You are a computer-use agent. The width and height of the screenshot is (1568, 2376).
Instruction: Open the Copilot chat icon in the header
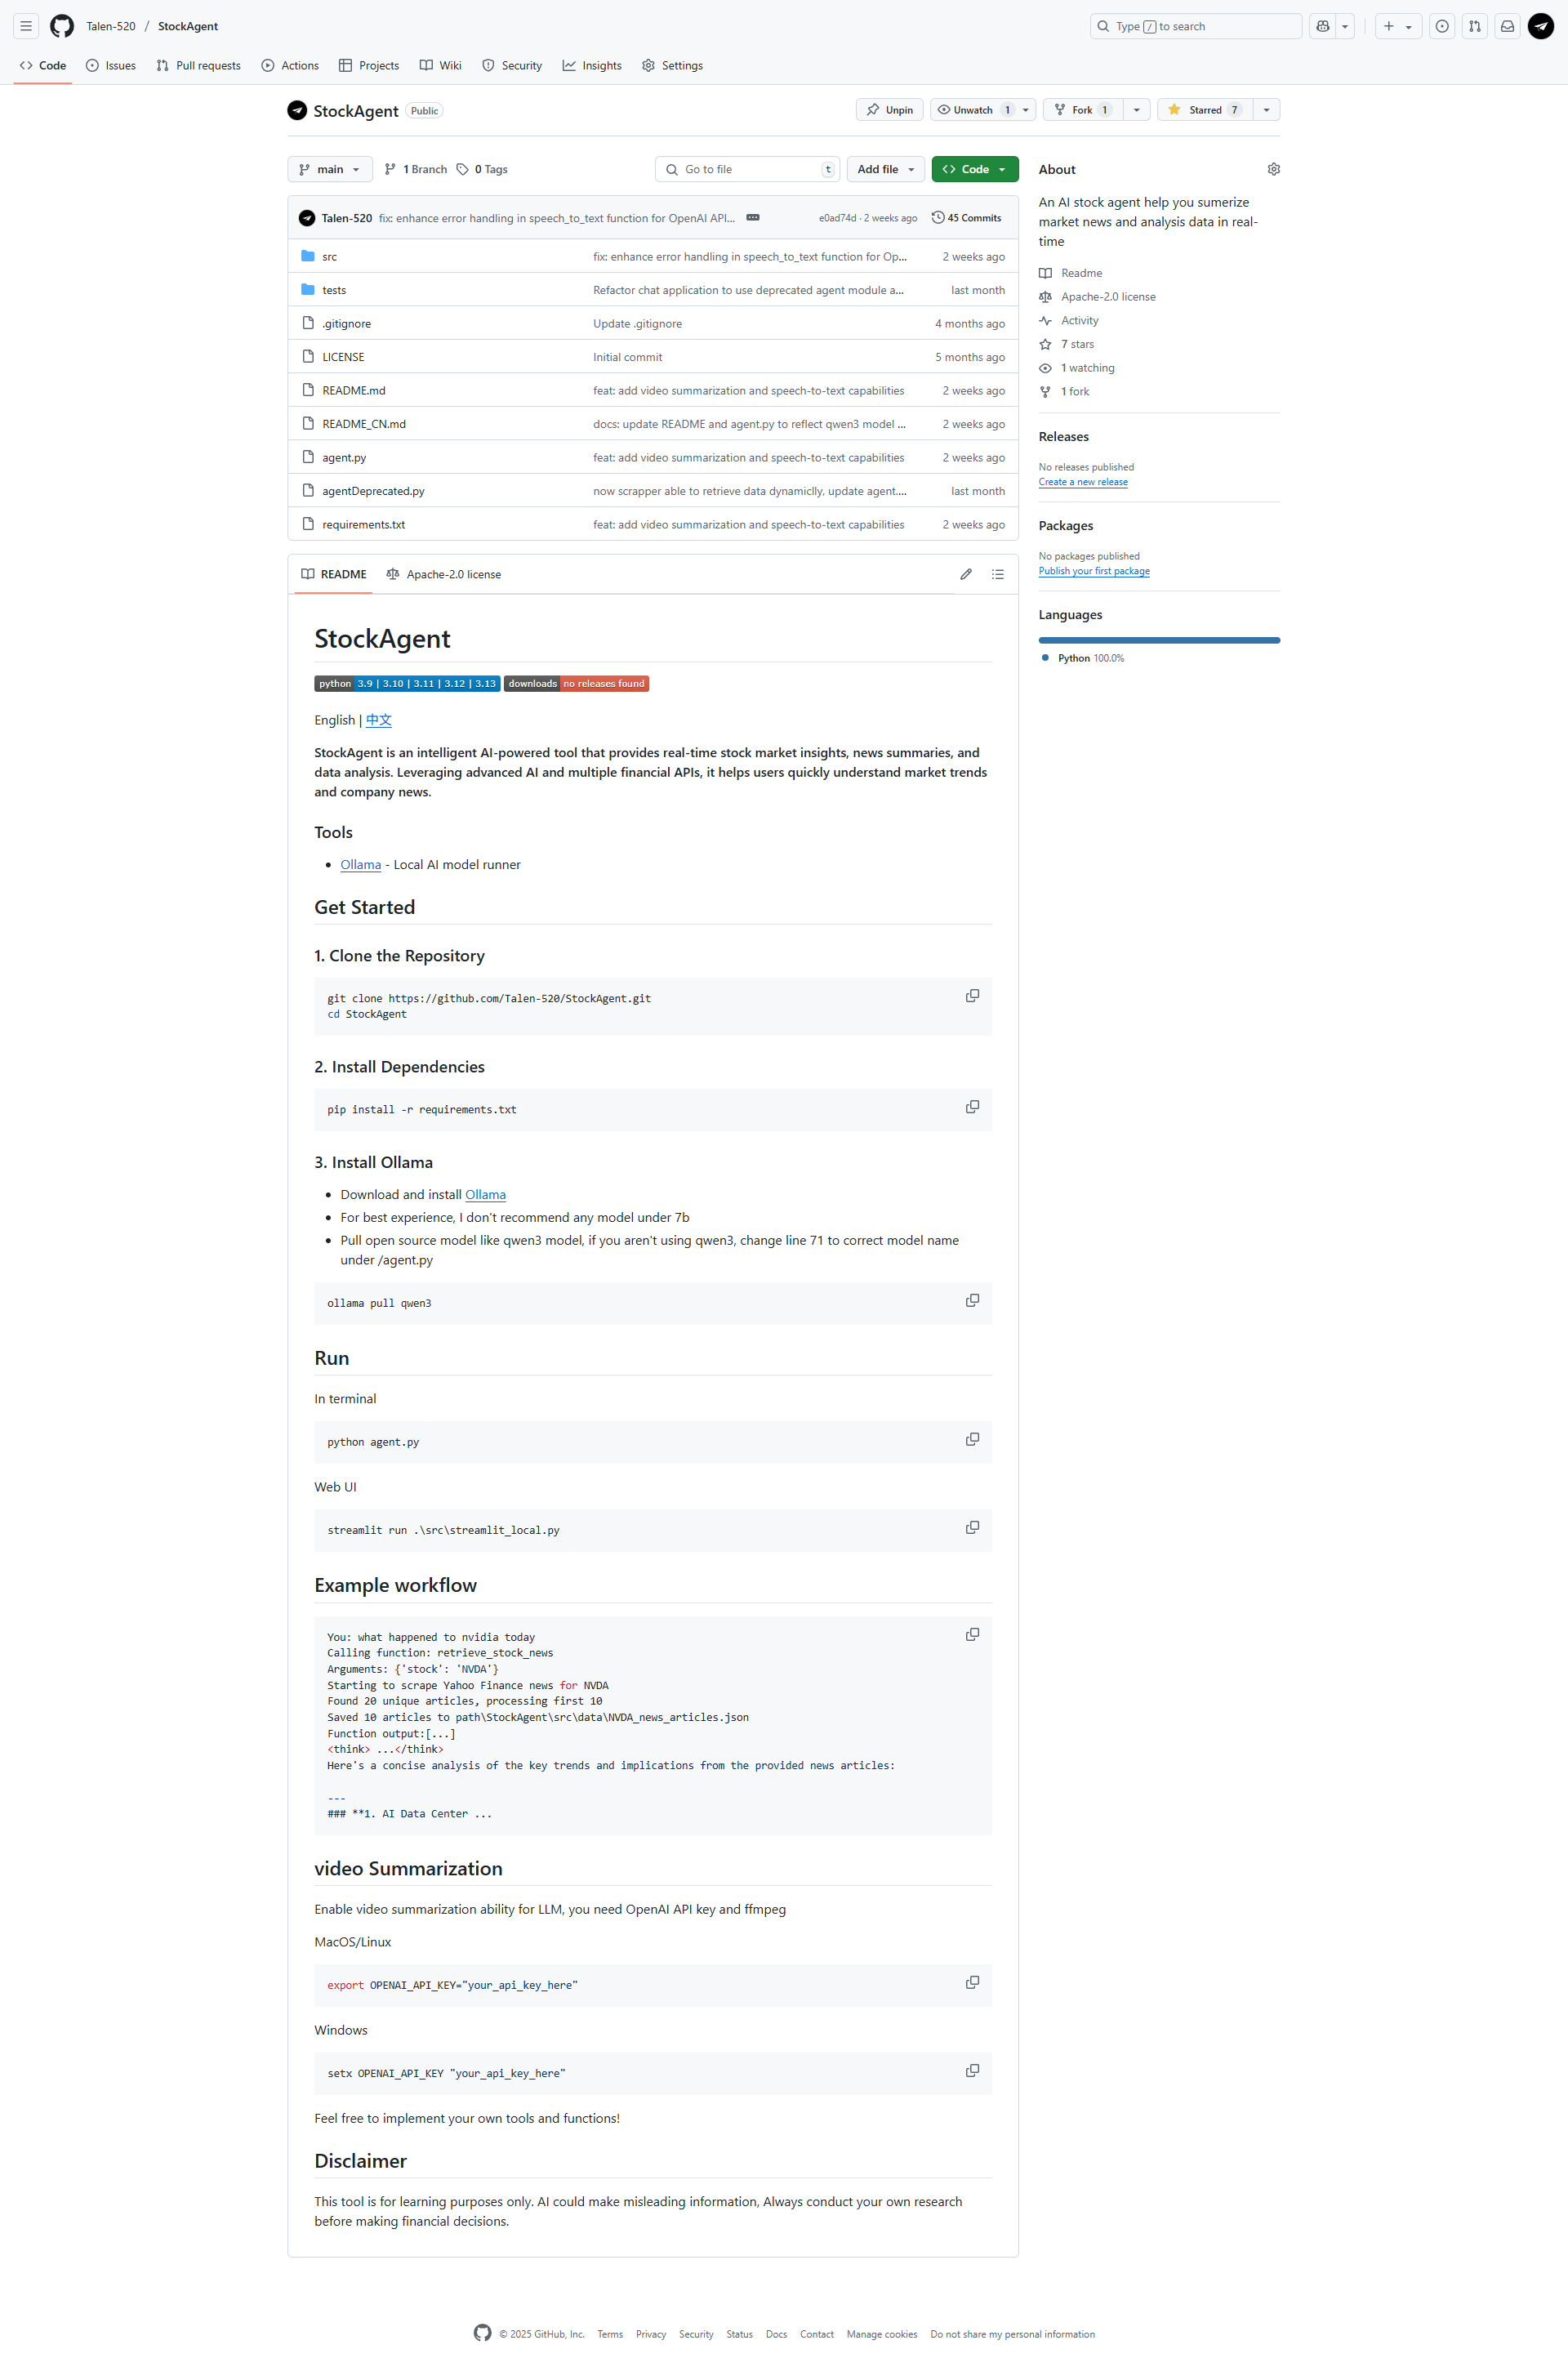(1322, 26)
